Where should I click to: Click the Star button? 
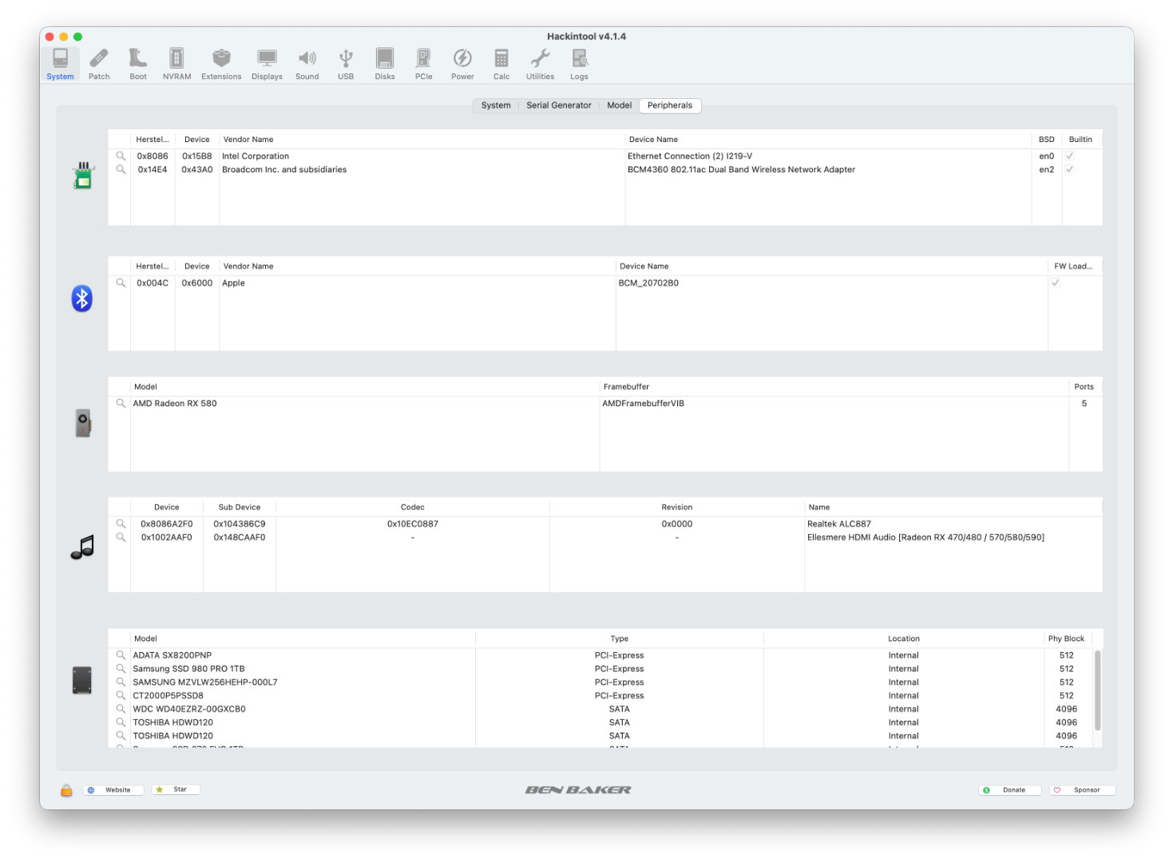[176, 789]
